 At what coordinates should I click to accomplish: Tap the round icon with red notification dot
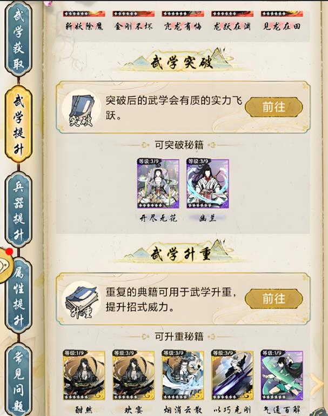click(6, 265)
